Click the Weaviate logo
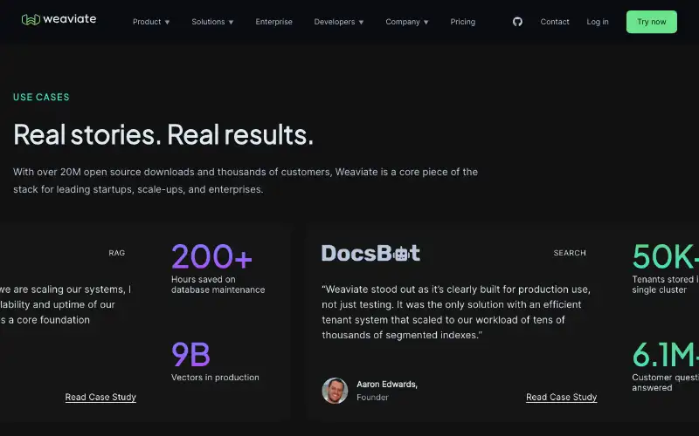699x436 pixels. 59,19
